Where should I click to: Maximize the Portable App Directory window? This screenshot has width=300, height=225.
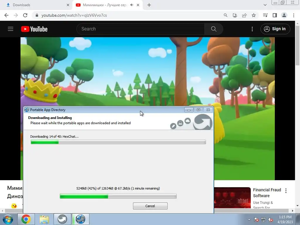(198, 110)
